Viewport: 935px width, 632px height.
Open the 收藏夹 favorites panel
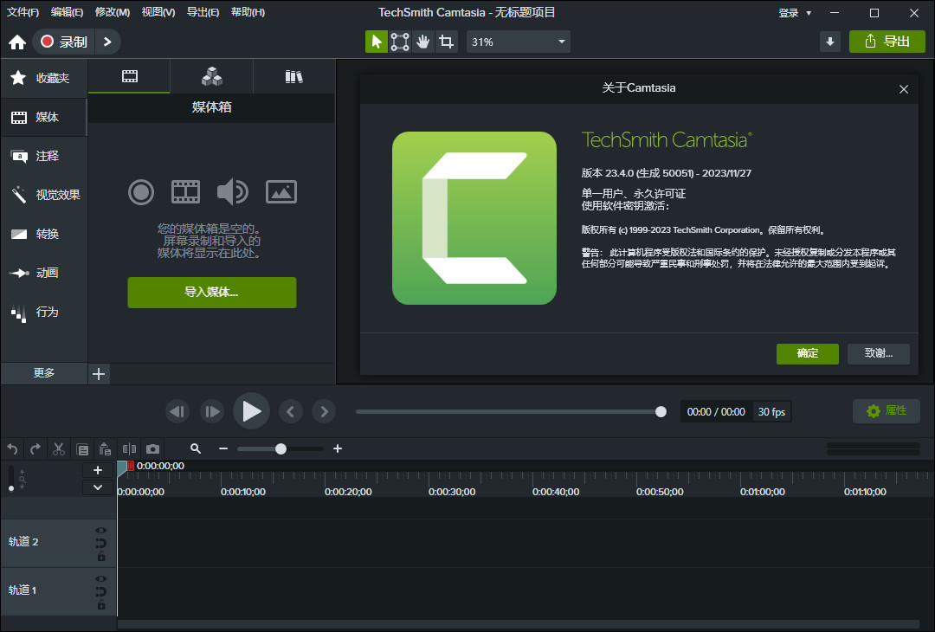point(43,78)
